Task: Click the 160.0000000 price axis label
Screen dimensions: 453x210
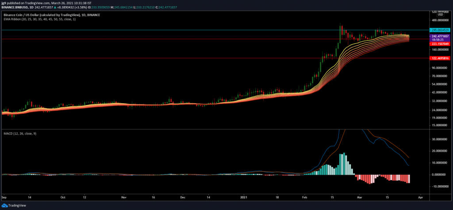Action: click(x=439, y=49)
